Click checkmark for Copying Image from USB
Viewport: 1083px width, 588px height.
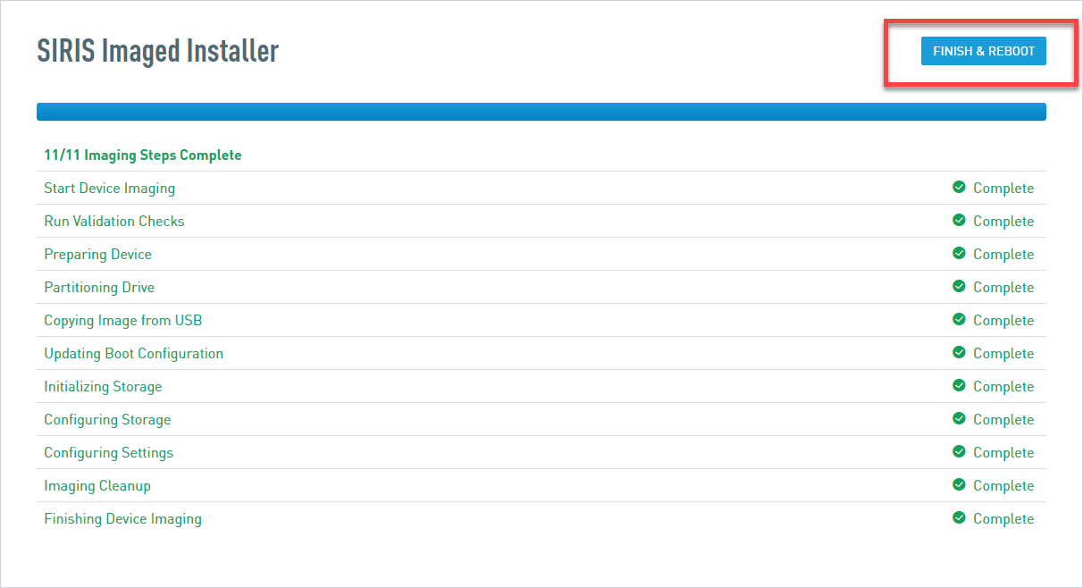(x=959, y=320)
